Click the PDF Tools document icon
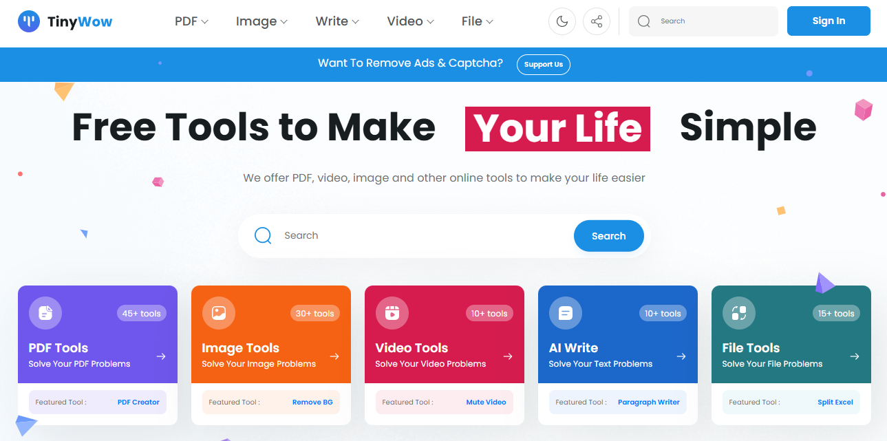887x441 pixels. 45,313
